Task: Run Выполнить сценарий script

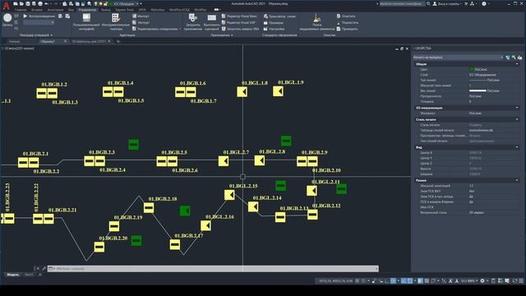Action: click(x=212, y=22)
